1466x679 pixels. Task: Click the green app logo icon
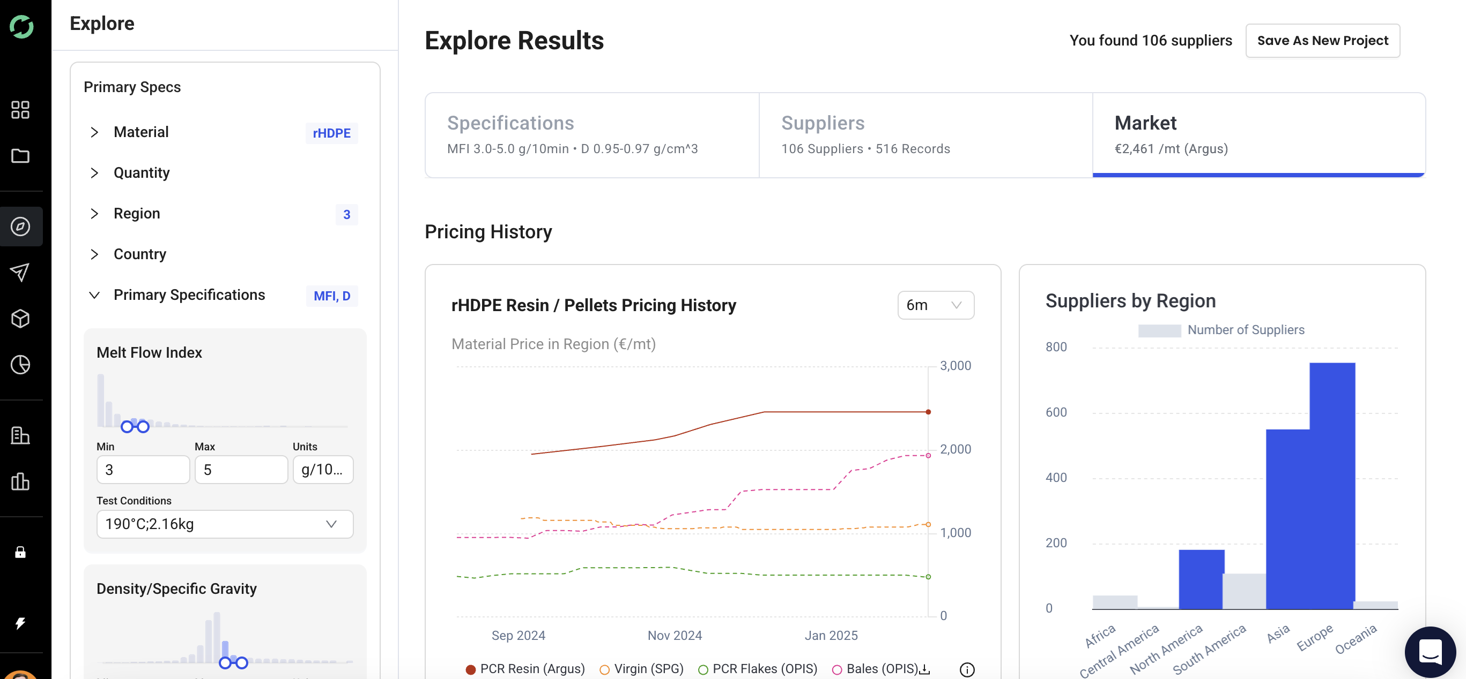tap(21, 27)
